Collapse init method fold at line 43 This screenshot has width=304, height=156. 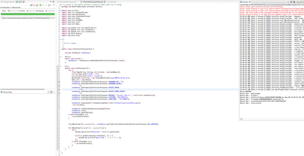click(x=61, y=57)
